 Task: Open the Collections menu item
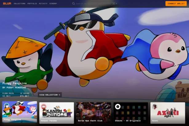20,3
